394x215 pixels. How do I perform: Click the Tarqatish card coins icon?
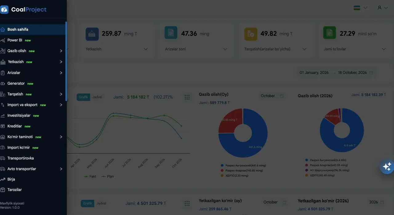tap(251, 34)
